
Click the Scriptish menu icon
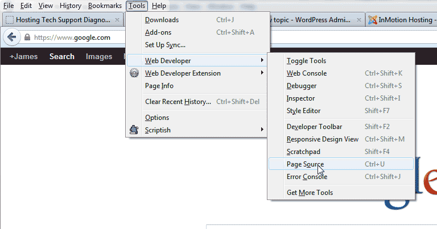point(134,130)
